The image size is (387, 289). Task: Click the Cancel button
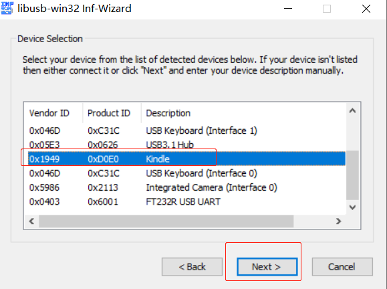342,267
